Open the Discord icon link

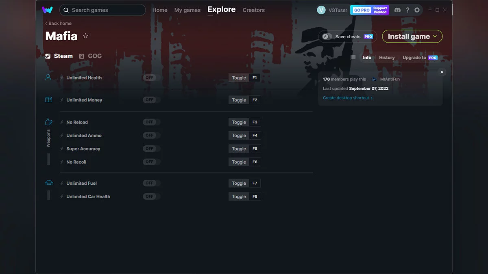pos(397,10)
